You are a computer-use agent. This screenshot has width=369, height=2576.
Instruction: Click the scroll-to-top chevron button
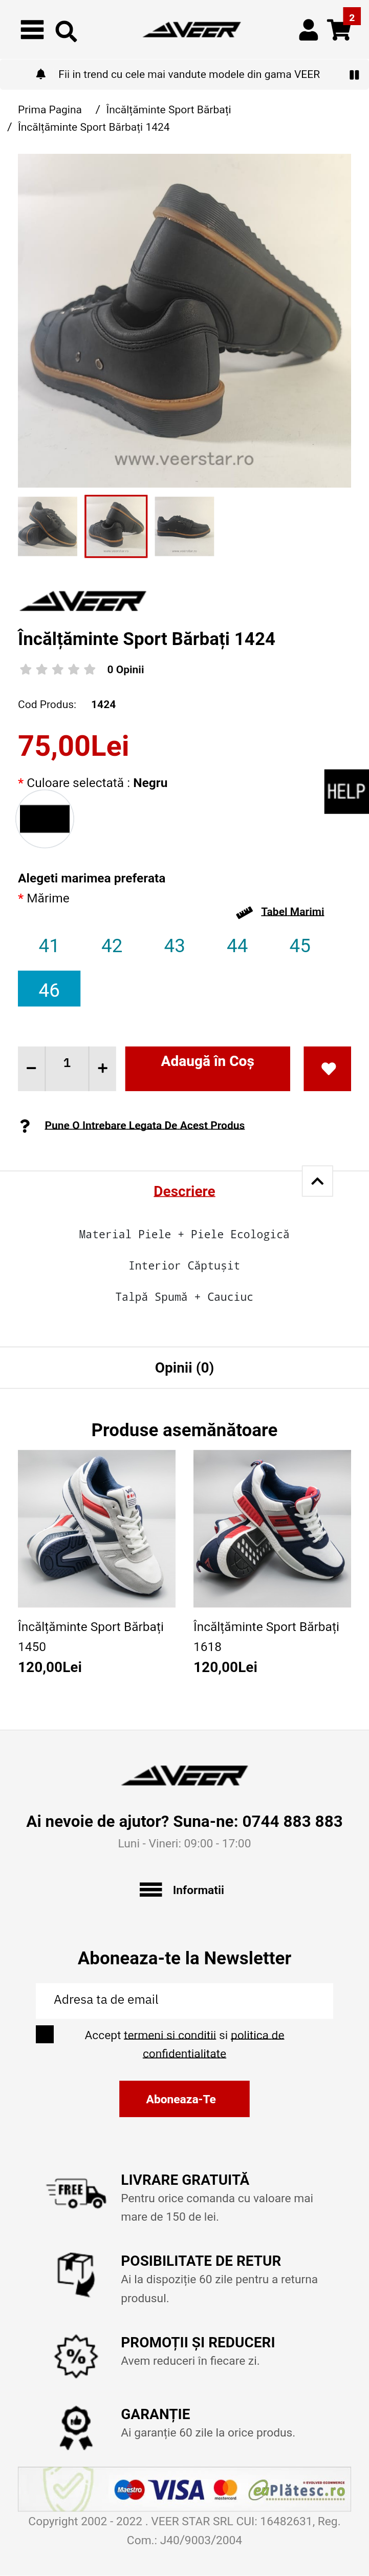point(317,1181)
